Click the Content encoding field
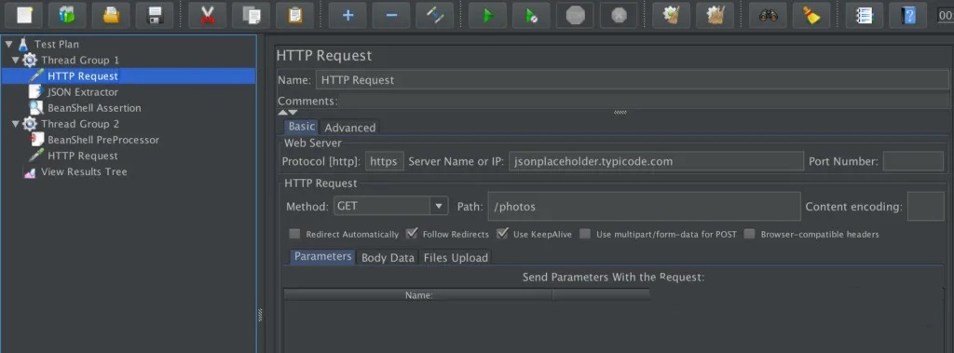The width and height of the screenshot is (954, 353). tap(925, 207)
